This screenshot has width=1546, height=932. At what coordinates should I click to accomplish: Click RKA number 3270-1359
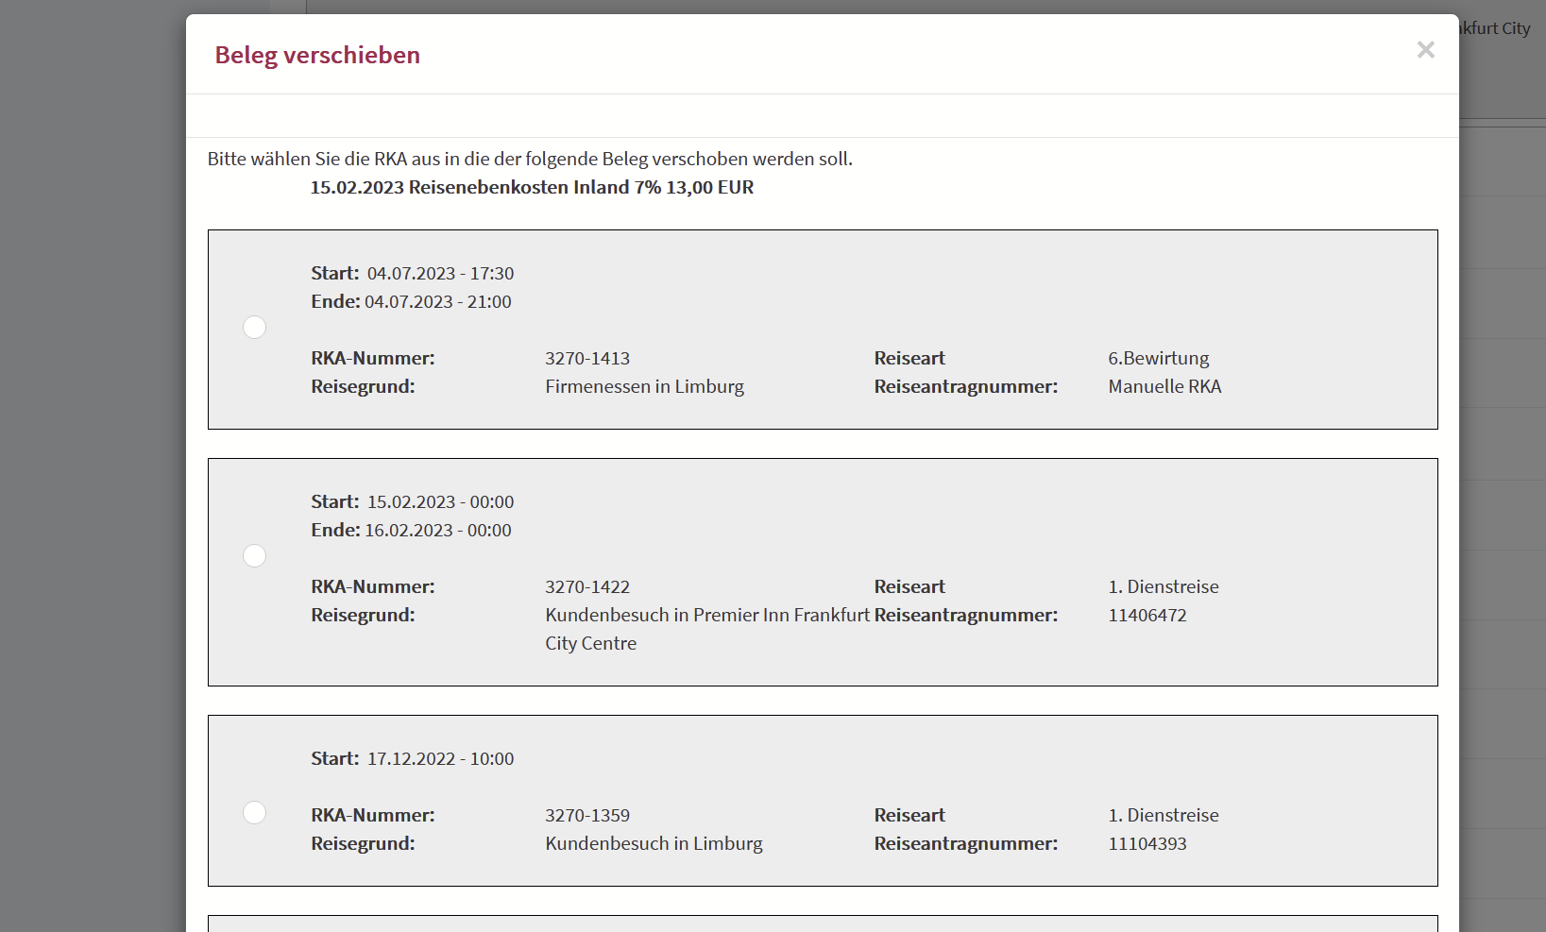pos(587,816)
